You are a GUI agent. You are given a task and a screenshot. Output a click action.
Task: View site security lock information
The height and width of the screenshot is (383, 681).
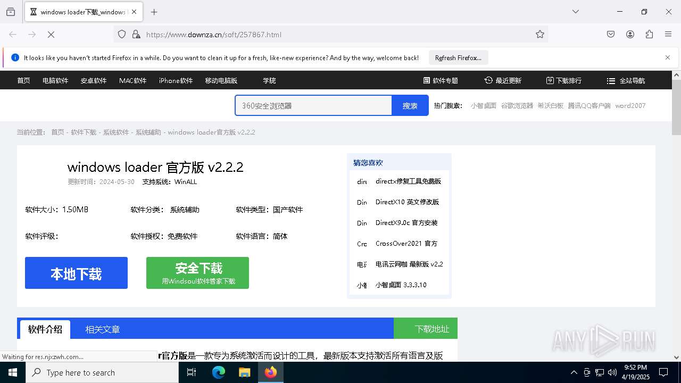(x=136, y=35)
